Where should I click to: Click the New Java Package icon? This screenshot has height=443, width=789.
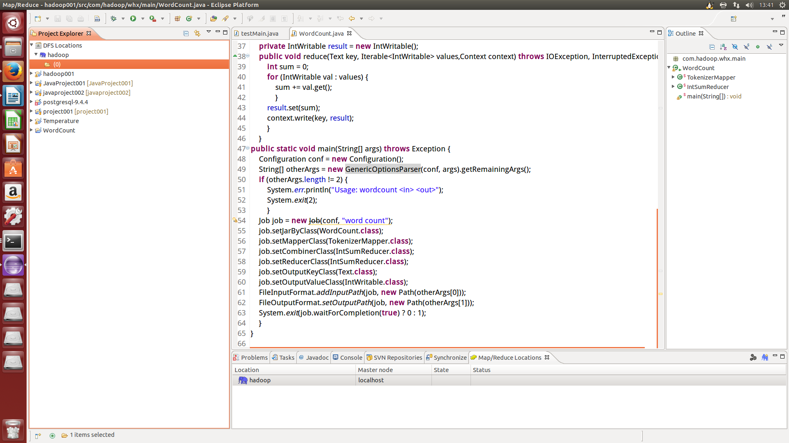click(178, 18)
